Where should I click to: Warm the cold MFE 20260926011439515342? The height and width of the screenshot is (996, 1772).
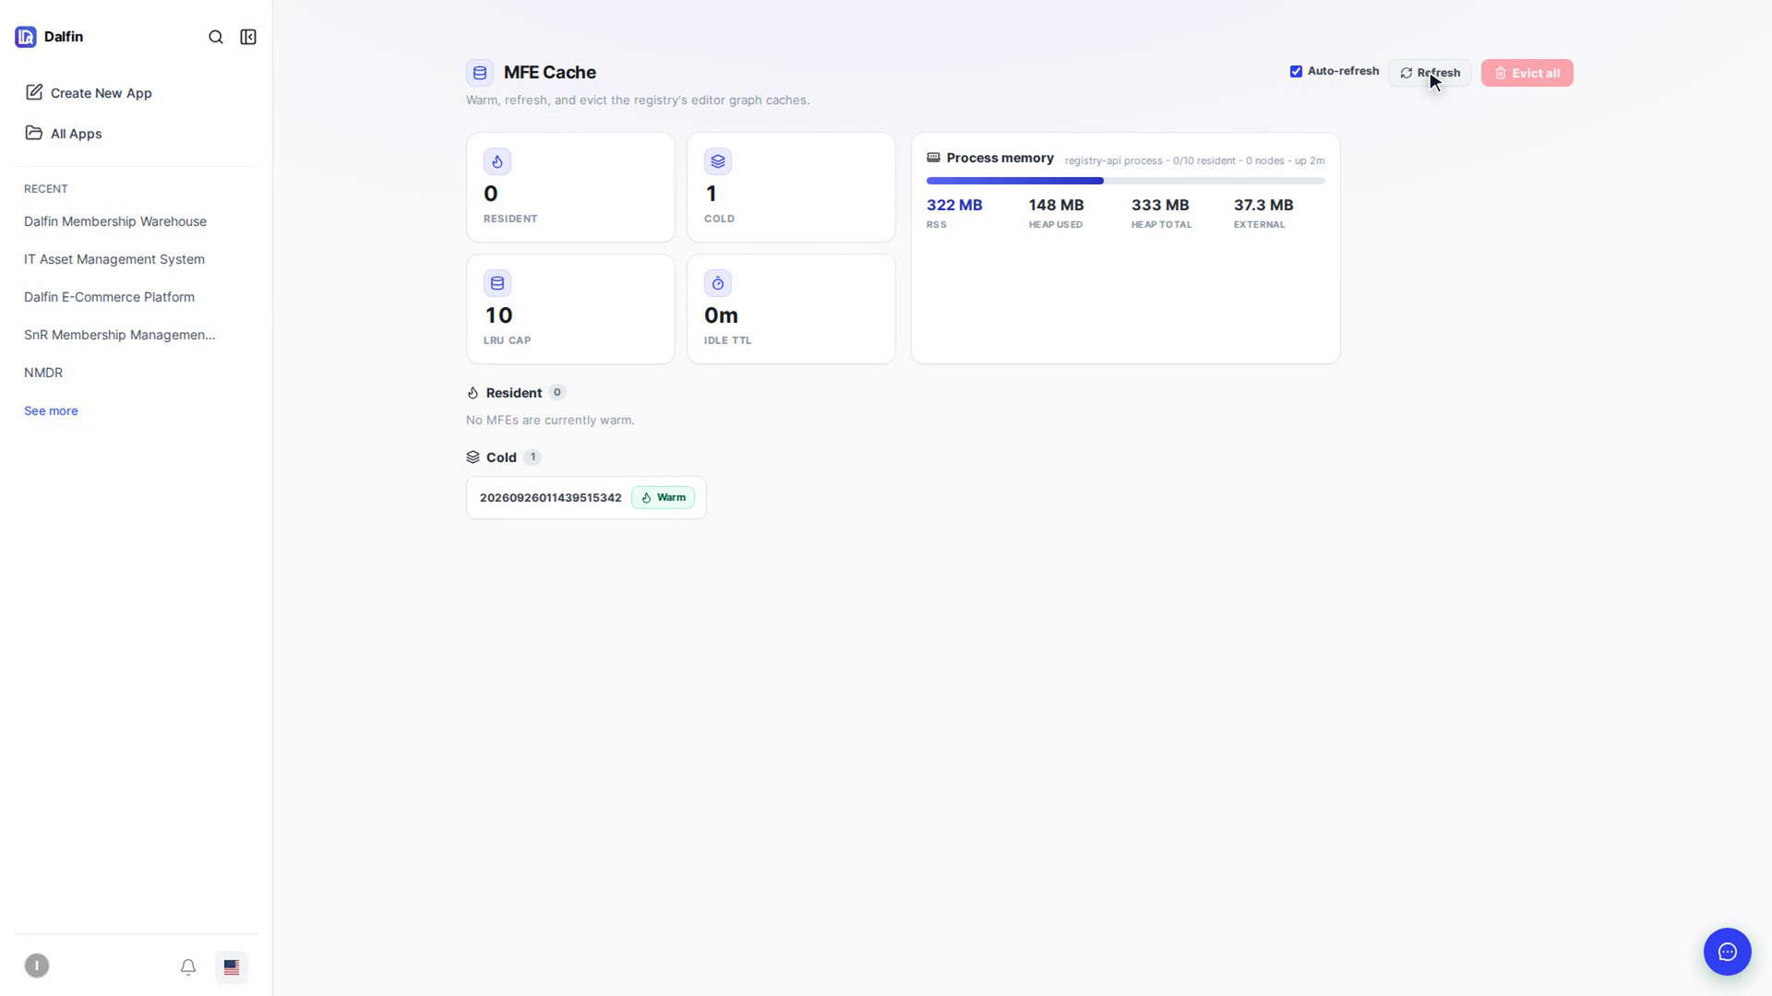coord(663,498)
